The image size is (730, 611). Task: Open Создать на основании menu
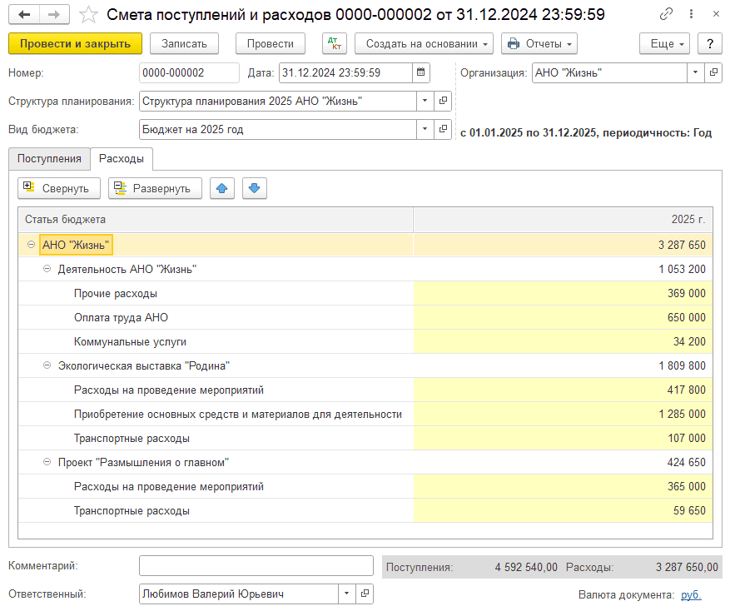424,44
